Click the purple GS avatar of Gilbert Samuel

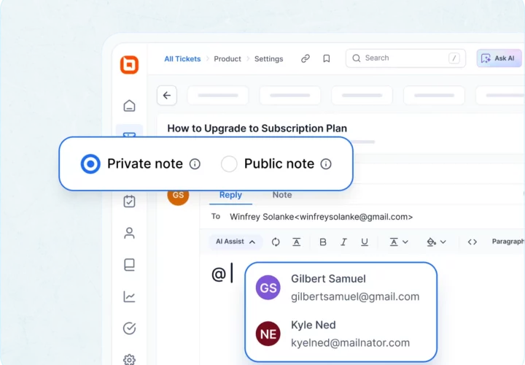[x=268, y=288]
